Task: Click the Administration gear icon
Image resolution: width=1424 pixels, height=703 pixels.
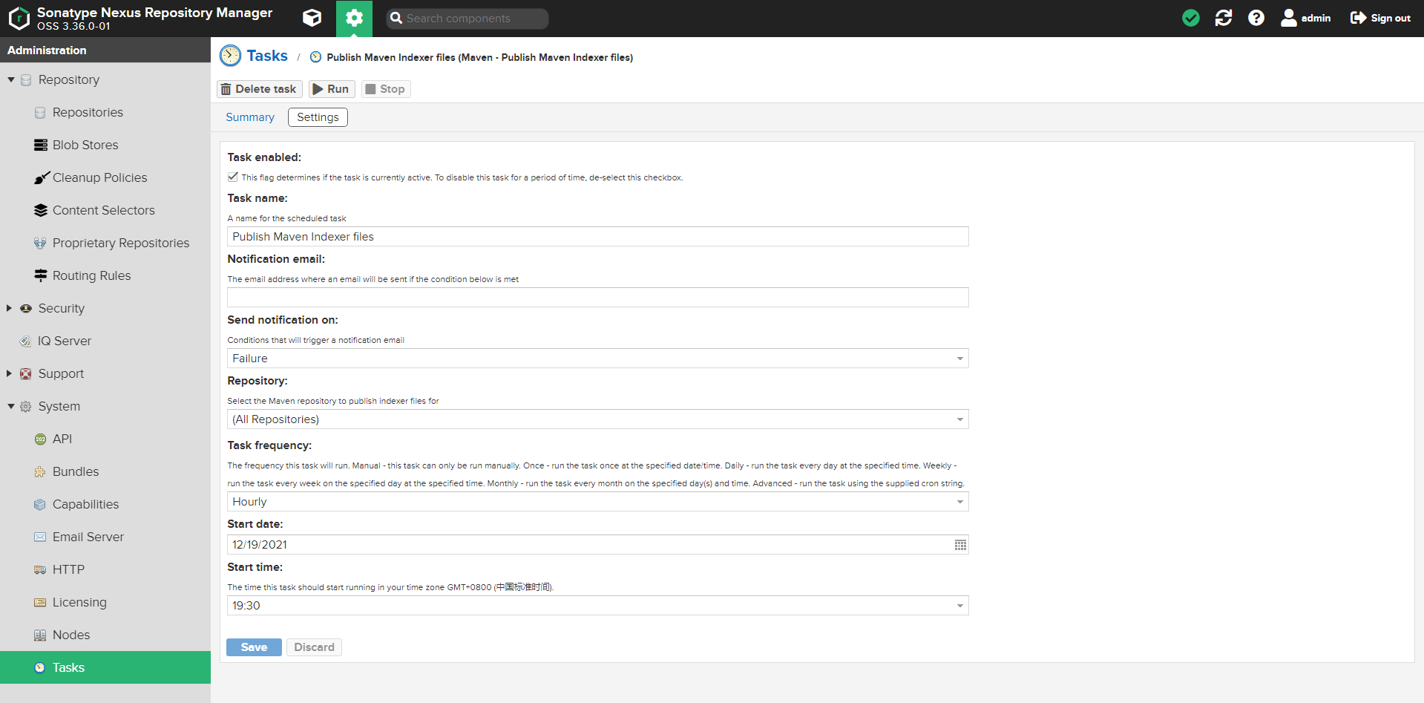Action: pos(354,18)
